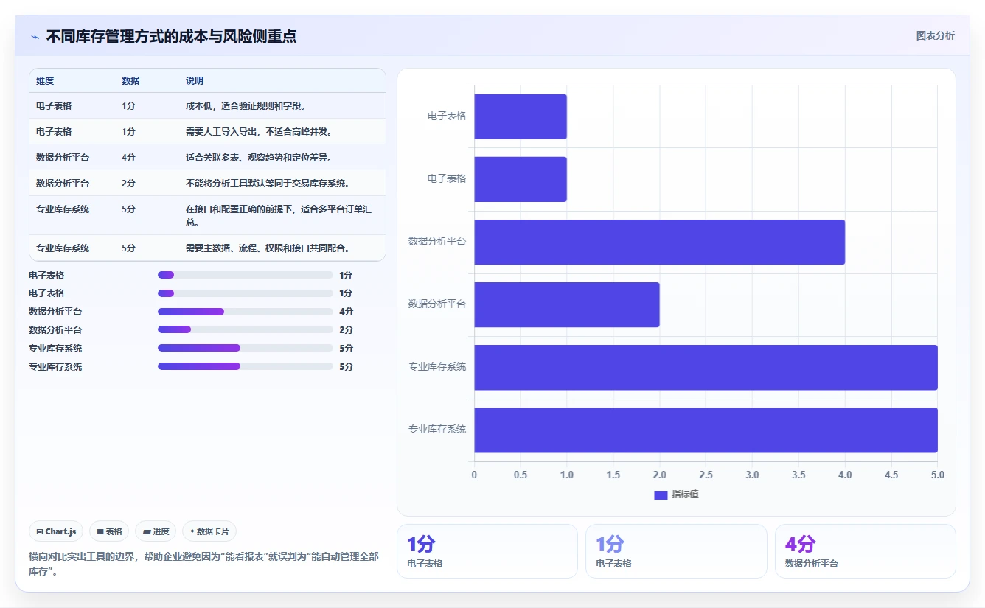Click the title 不同库存管理方式的成本与风险侧重点
Screen dimensions: 985x608
(172, 36)
